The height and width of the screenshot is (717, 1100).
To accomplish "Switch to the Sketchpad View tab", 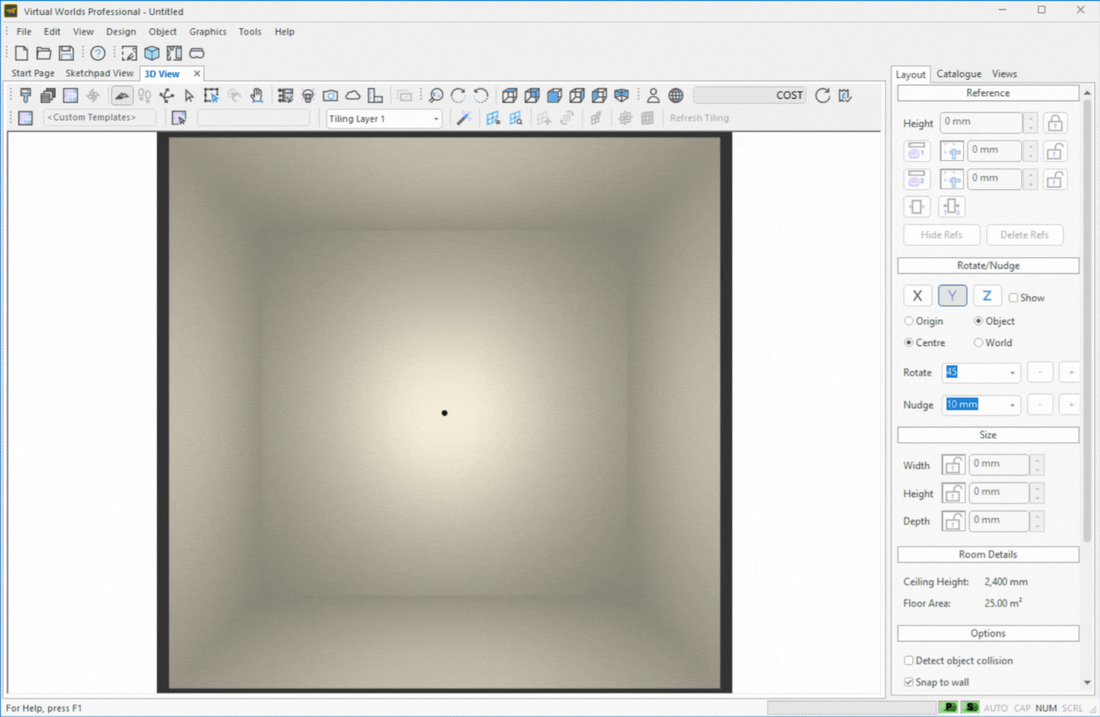I will point(100,73).
